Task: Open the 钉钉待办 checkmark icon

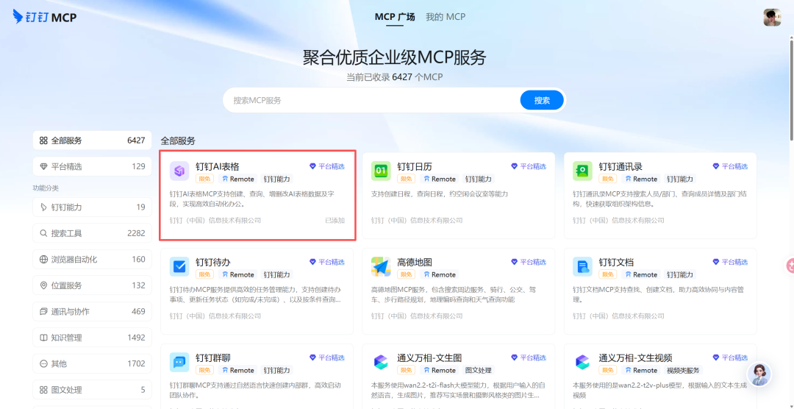Action: [179, 266]
